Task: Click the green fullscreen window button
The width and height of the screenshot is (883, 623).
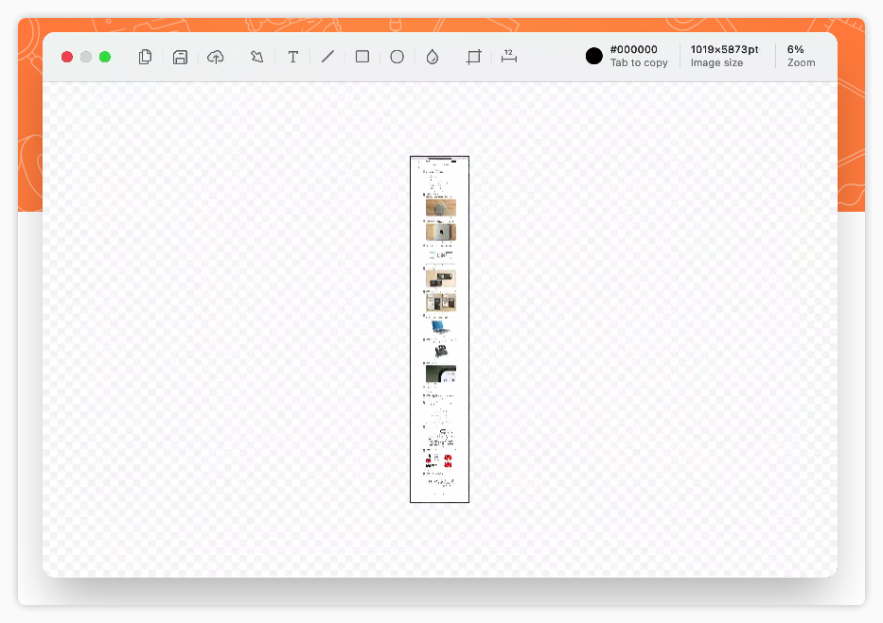Action: tap(105, 57)
